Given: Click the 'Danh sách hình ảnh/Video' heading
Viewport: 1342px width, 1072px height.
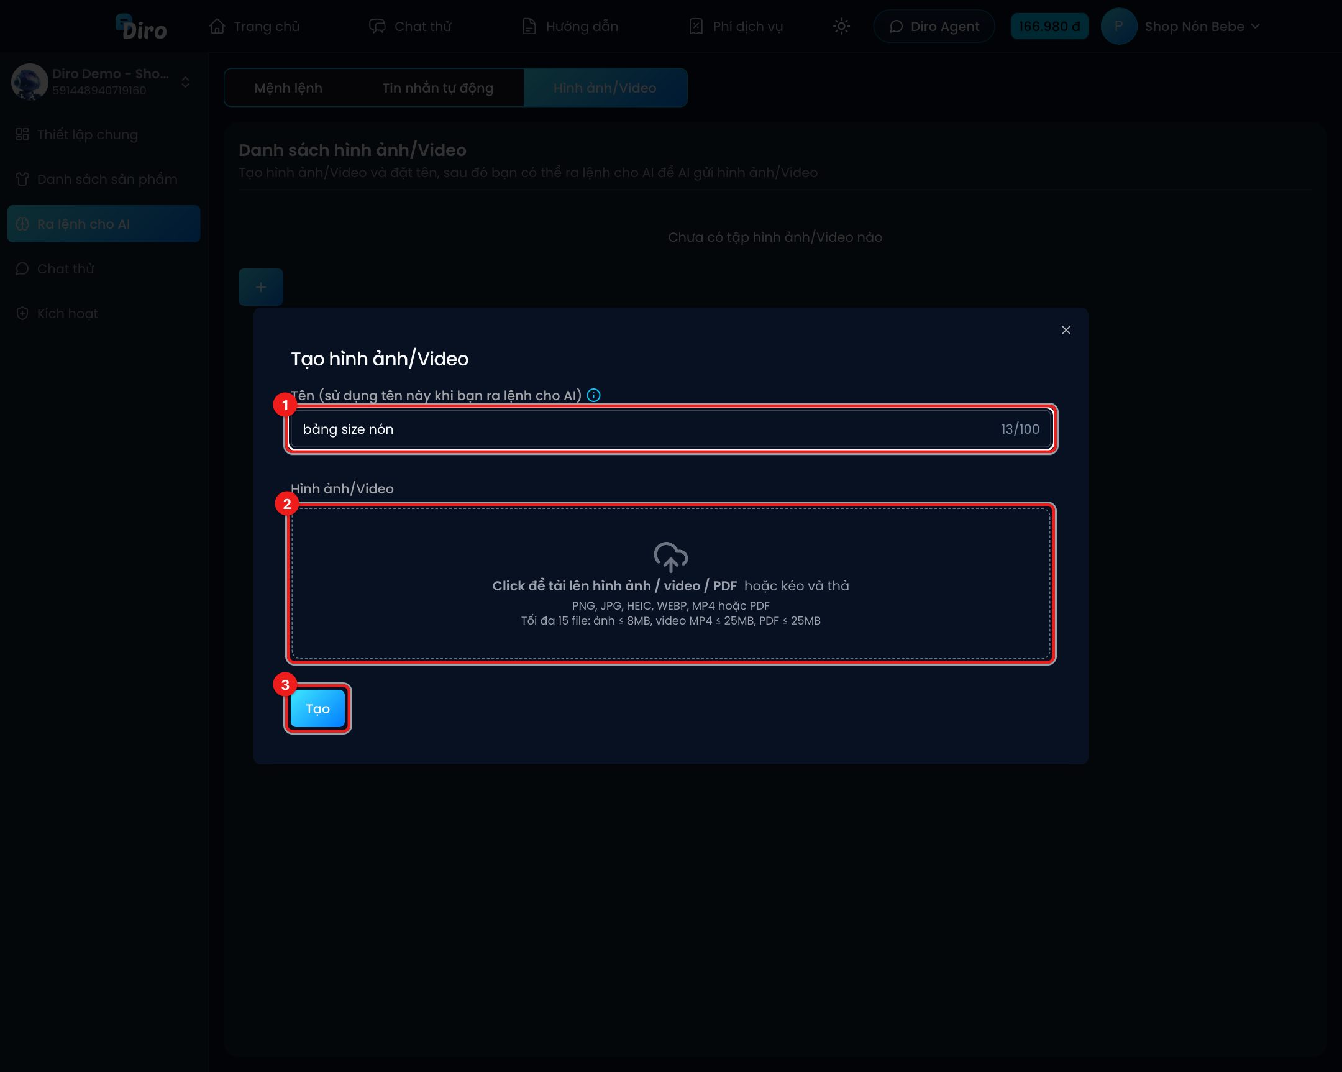Looking at the screenshot, I should 352,150.
